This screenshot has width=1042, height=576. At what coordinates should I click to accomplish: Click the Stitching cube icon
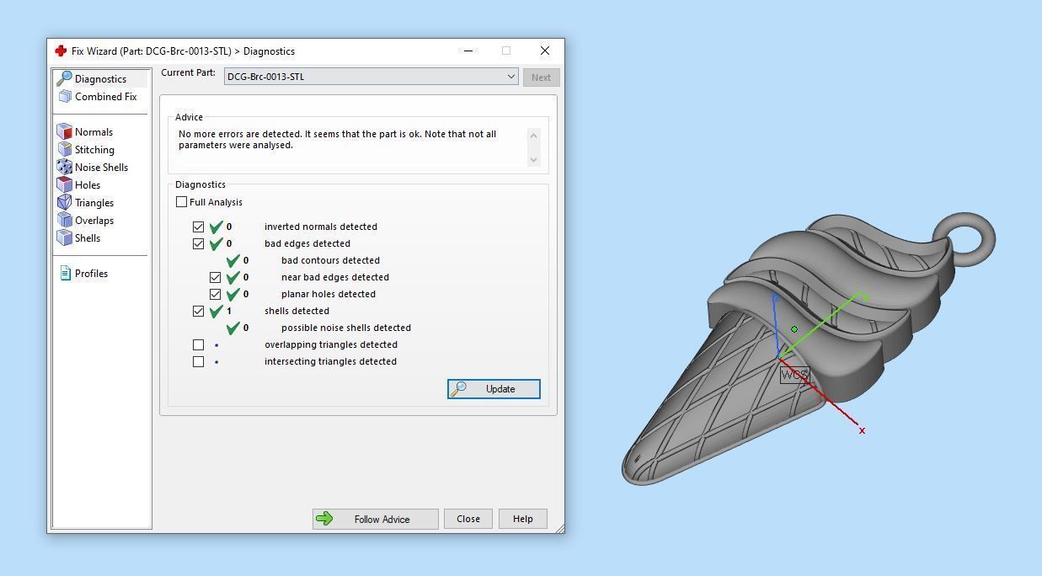point(64,149)
